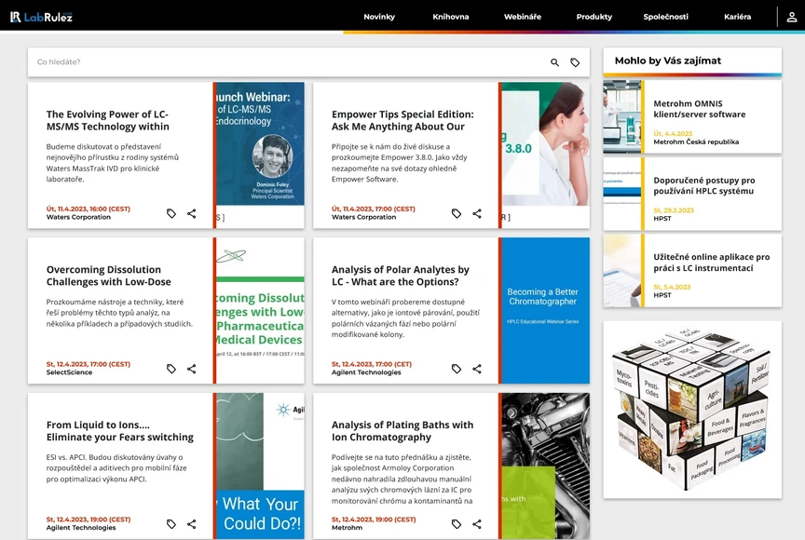Click date 'St, 12.4.2023, 17:00 (CET)'
The image size is (805, 540).
[x=371, y=365]
